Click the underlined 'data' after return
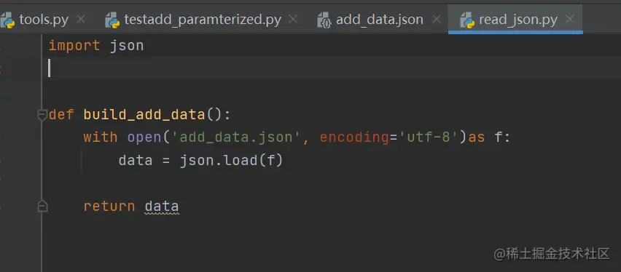This screenshot has height=272, width=621. pos(162,207)
